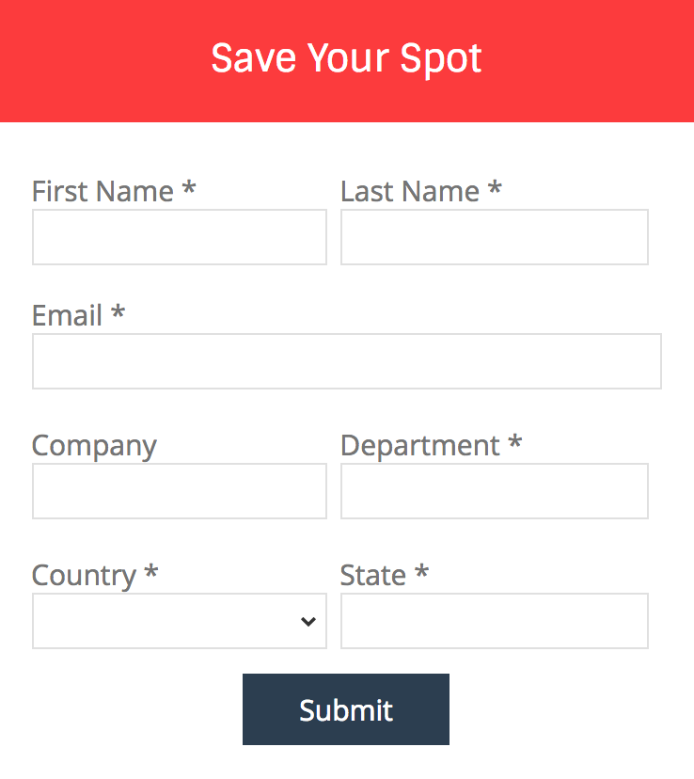Screen dimensions: 694x779
Task: Click the required asterisk beside Email
Action: tap(118, 313)
